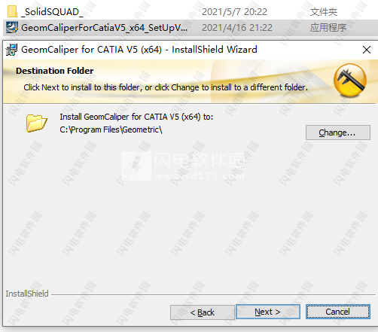Viewport: 378px width, 332px height.
Task: Click the GeomCaliper setup application icon
Action: click(x=12, y=27)
